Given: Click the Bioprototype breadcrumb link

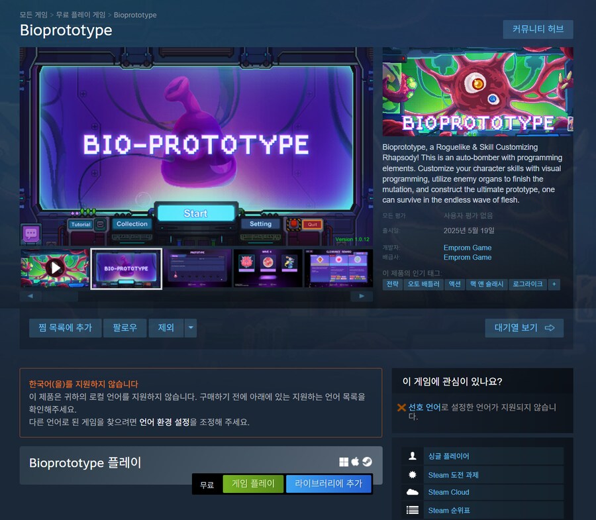Looking at the screenshot, I should [x=135, y=15].
